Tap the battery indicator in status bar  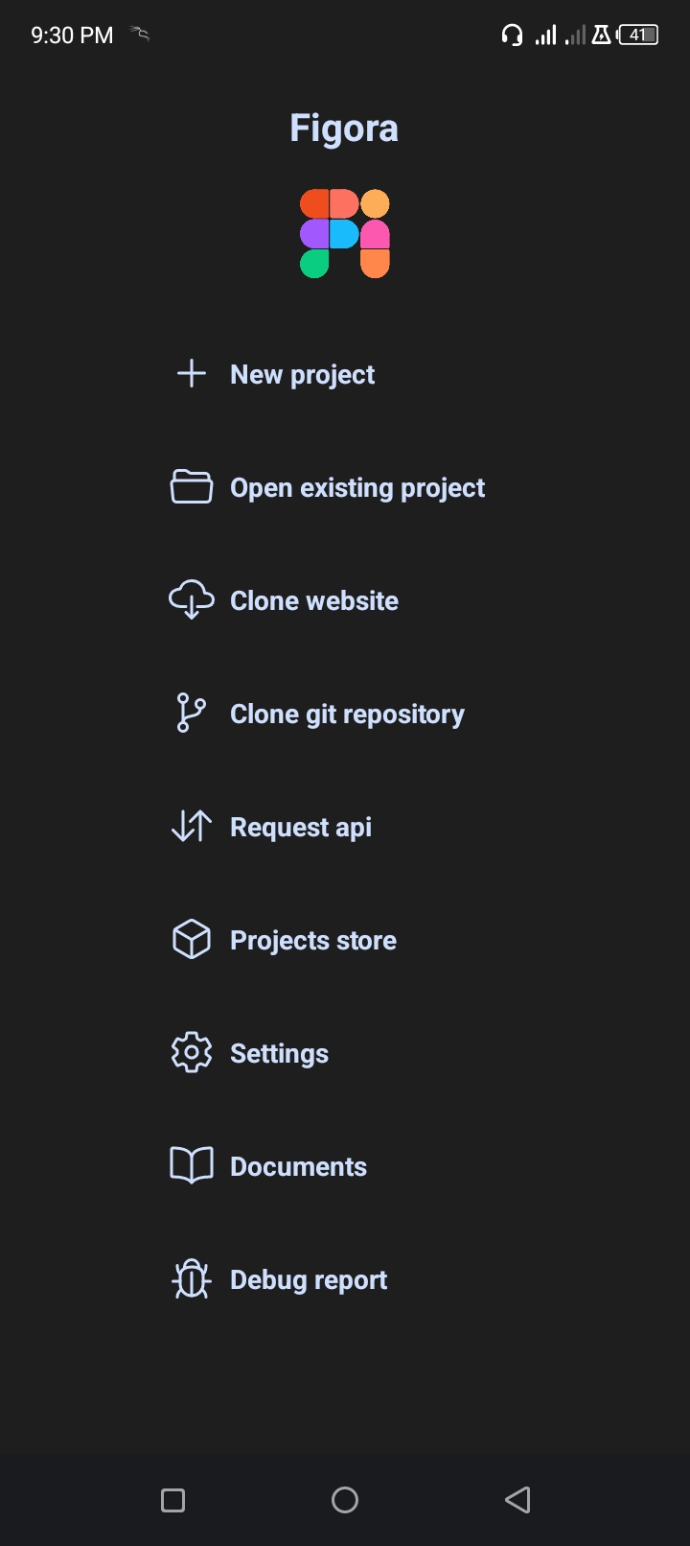(x=638, y=35)
